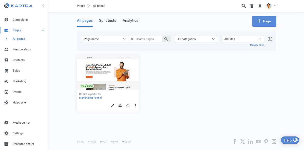Open the trash bin in header
This screenshot has width=304, height=150.
click(252, 6)
